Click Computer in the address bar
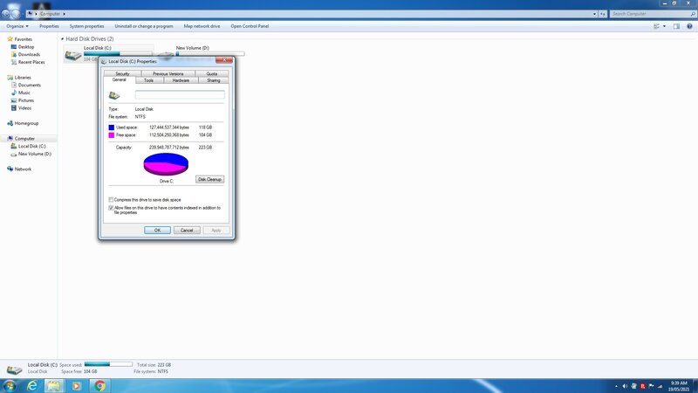698x393 pixels. [50, 14]
